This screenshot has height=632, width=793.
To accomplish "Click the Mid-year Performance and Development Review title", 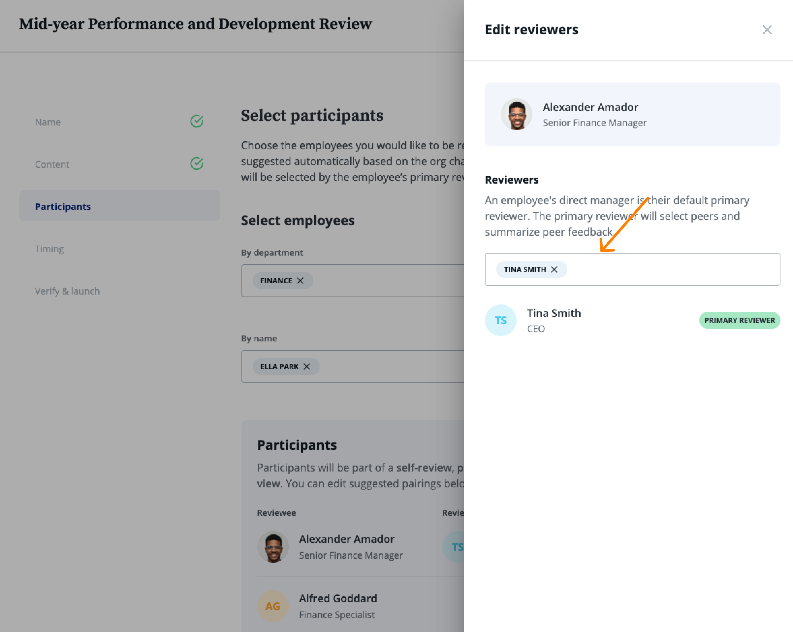I will (x=195, y=24).
